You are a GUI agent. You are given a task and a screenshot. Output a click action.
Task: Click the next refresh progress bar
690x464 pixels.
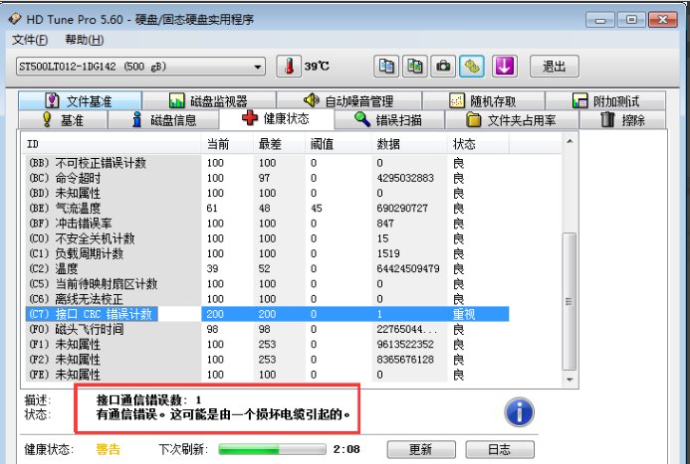coord(272,449)
